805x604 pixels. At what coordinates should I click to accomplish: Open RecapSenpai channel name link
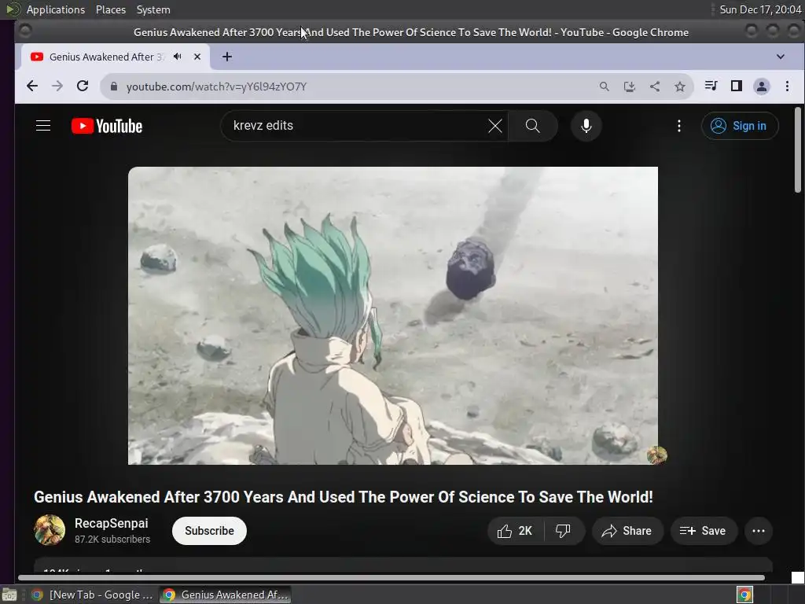click(112, 523)
